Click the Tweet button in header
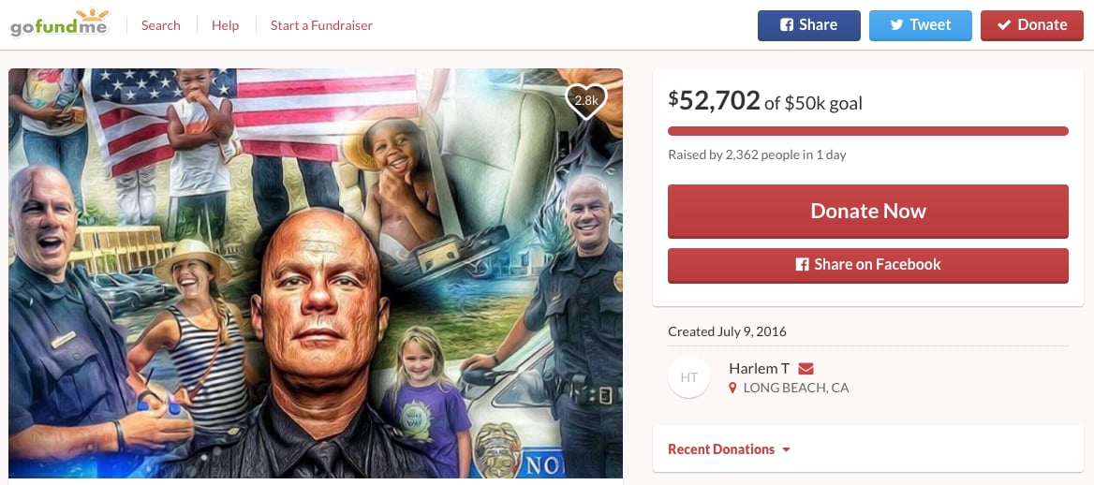This screenshot has width=1094, height=485. (921, 25)
